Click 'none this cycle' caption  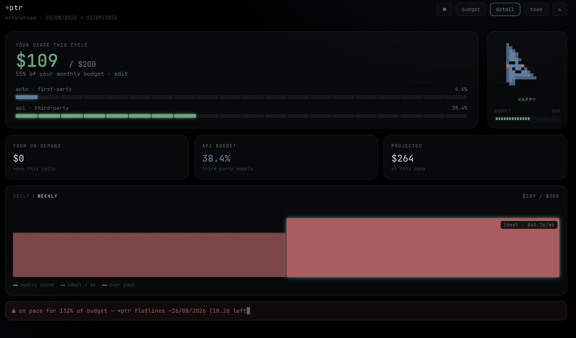(34, 169)
